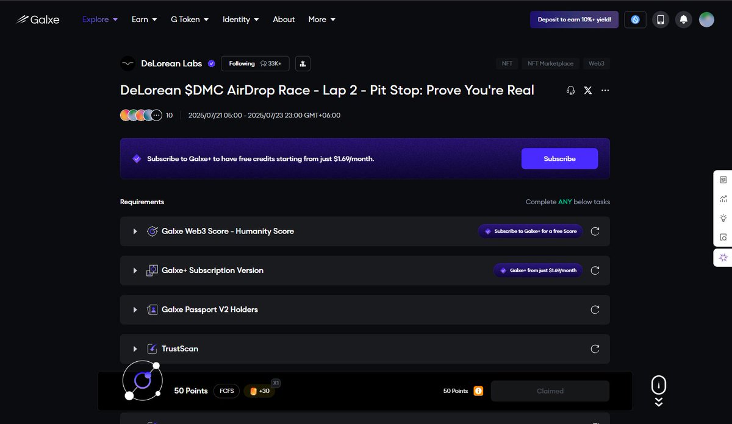Click Subscribe to Galxe+ for a free Score
The width and height of the screenshot is (732, 424).
coord(530,231)
